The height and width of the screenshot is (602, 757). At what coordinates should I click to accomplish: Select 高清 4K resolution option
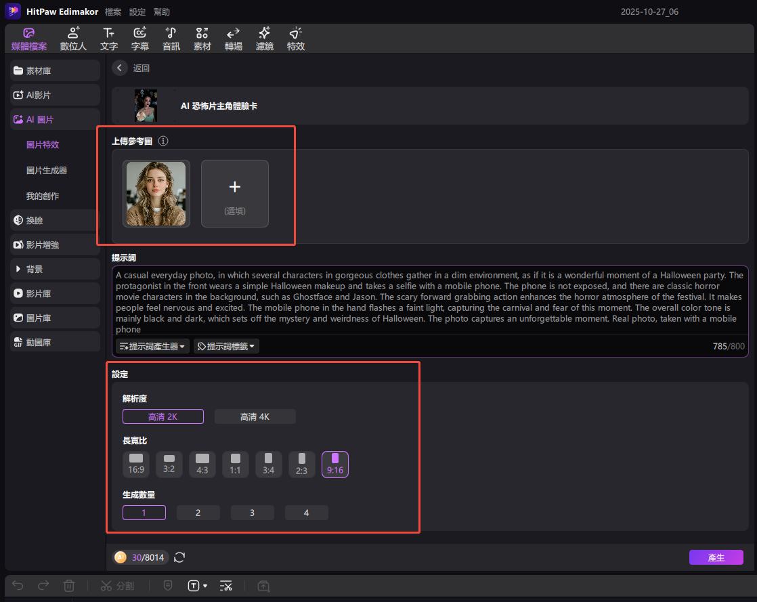pyautogui.click(x=255, y=416)
